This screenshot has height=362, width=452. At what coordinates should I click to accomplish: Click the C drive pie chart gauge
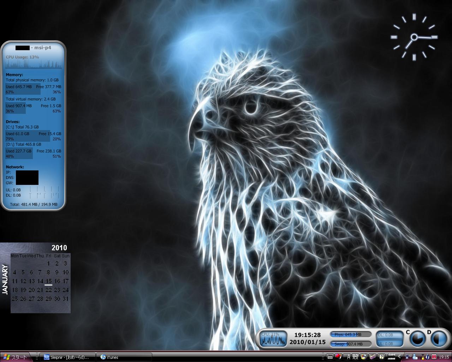pyautogui.click(x=417, y=339)
